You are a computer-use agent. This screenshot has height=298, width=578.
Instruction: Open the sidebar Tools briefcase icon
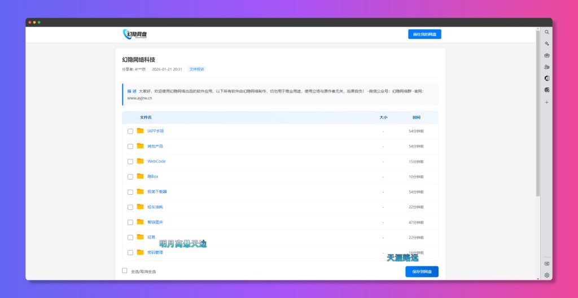(x=546, y=55)
